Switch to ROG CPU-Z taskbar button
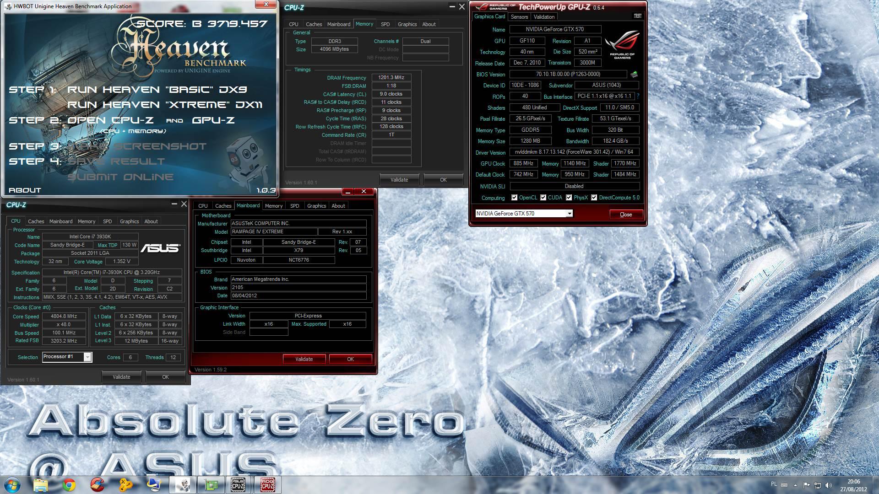 click(268, 484)
